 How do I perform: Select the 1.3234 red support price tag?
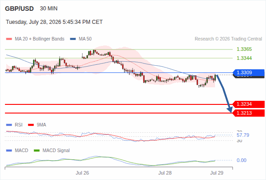tap(248, 104)
